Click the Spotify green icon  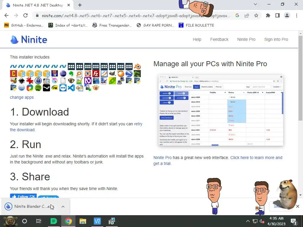point(38,88)
